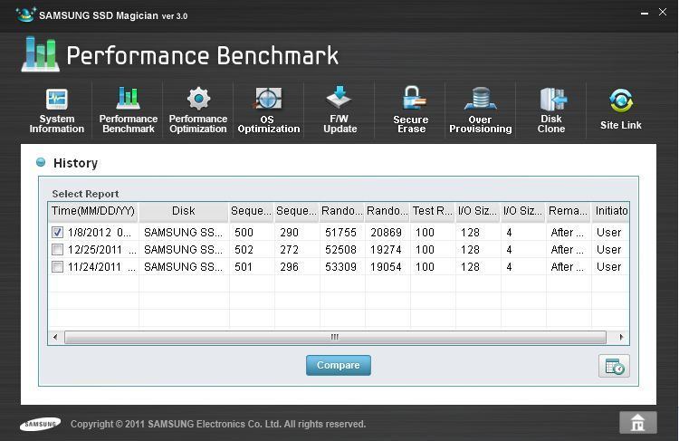Click the home icon at bottom right
Viewport: 679px width, 441px height.
(638, 422)
